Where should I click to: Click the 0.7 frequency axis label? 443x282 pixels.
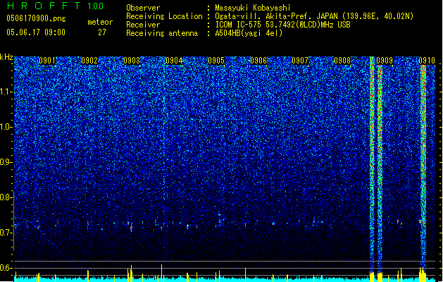(6, 233)
